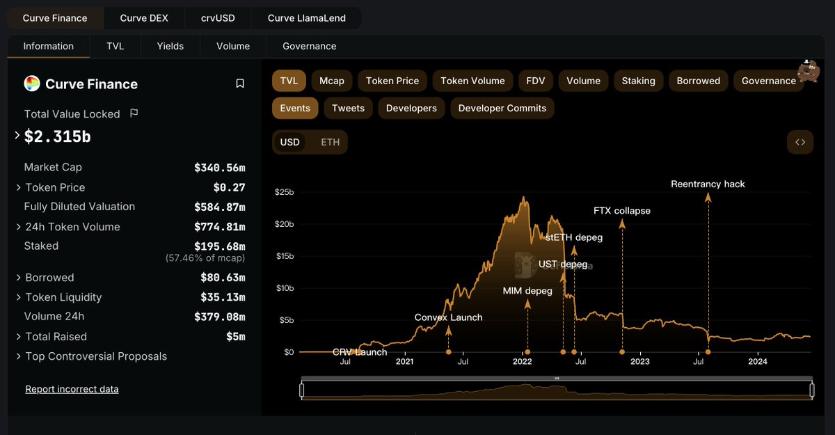Toggle the Volume chart metric
Screen dimensions: 835x435
pyautogui.click(x=583, y=81)
